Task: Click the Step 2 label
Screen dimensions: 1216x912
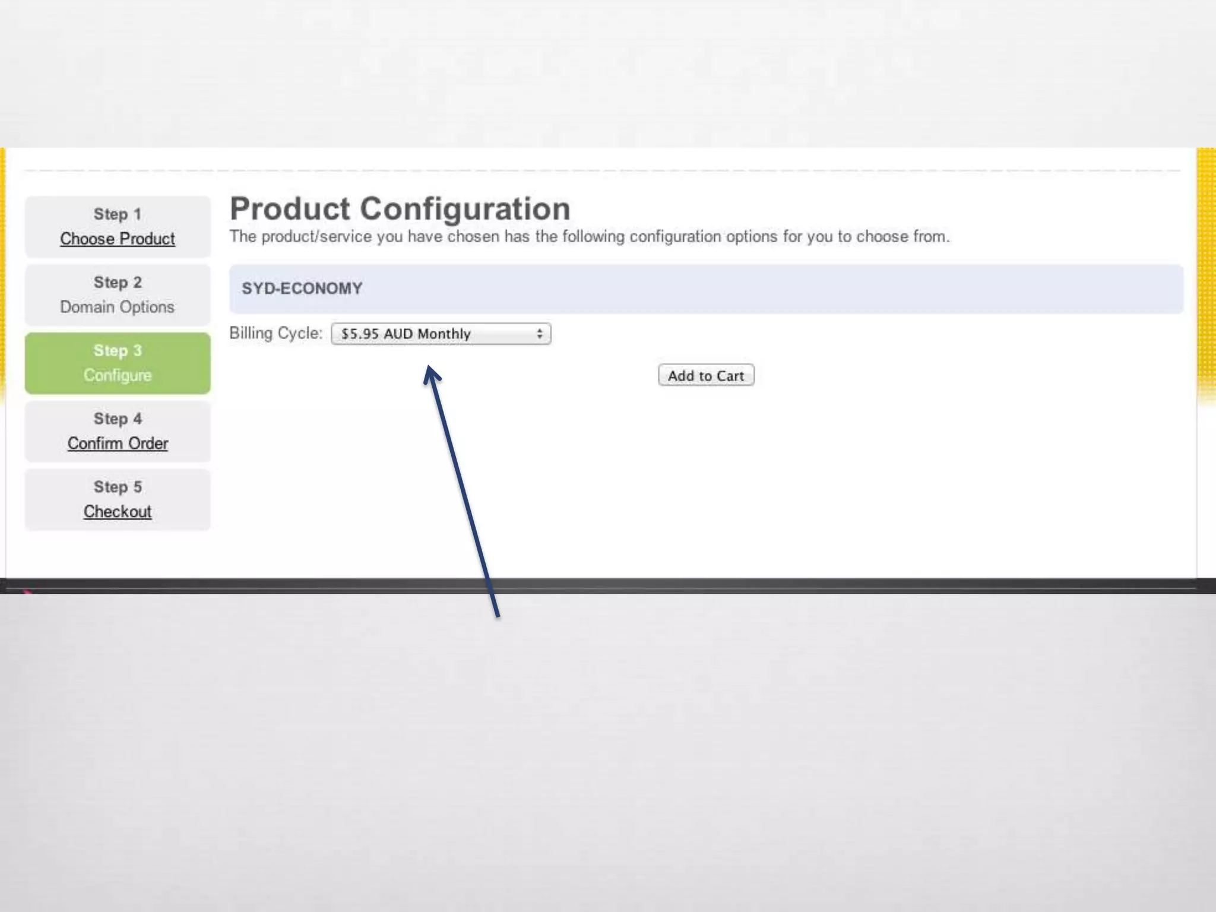Action: click(x=118, y=283)
